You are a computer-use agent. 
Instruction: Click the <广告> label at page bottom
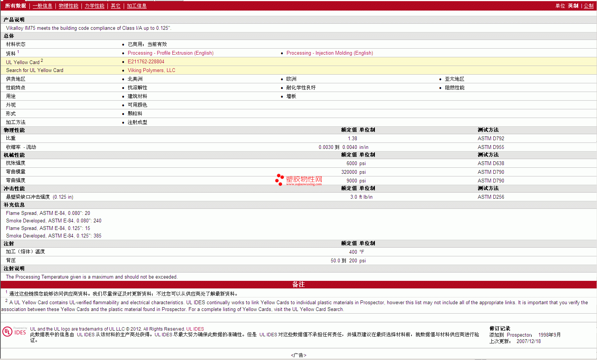(299, 355)
